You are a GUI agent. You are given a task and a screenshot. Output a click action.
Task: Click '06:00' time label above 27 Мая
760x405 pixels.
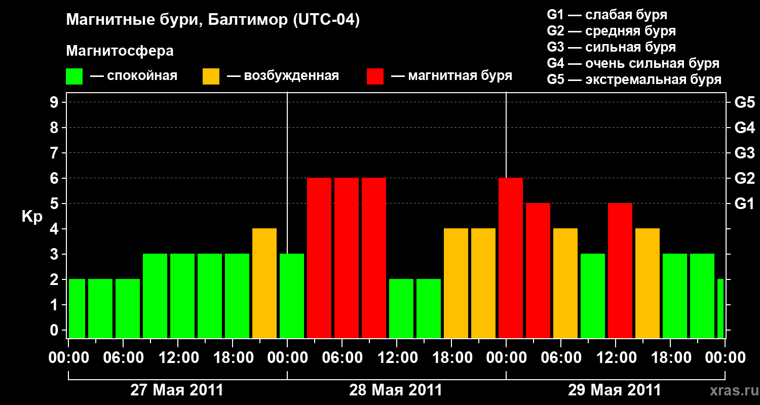124,358
